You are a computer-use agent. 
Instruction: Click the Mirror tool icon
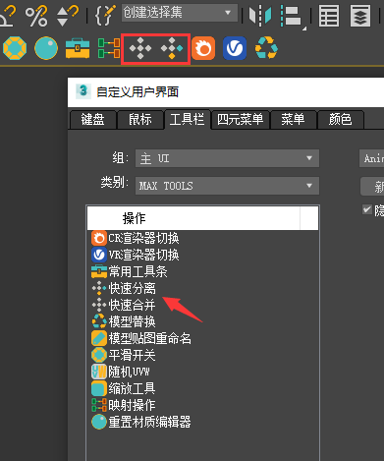[260, 16]
